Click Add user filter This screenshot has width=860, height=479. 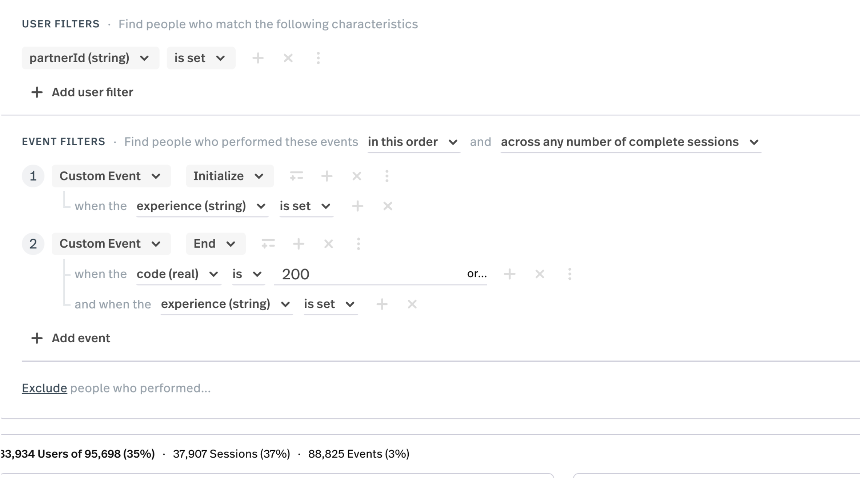click(81, 92)
